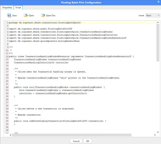
Task: Select the Script tab
Action: click(x=18, y=7)
